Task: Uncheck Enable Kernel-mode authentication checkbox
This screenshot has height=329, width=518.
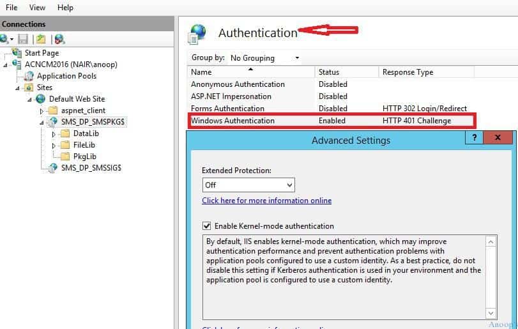Action: pyautogui.click(x=206, y=226)
